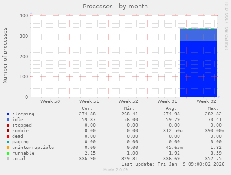Click uninterruptible maximum value 1.82
Screen dimensions: 231x175
point(216,148)
